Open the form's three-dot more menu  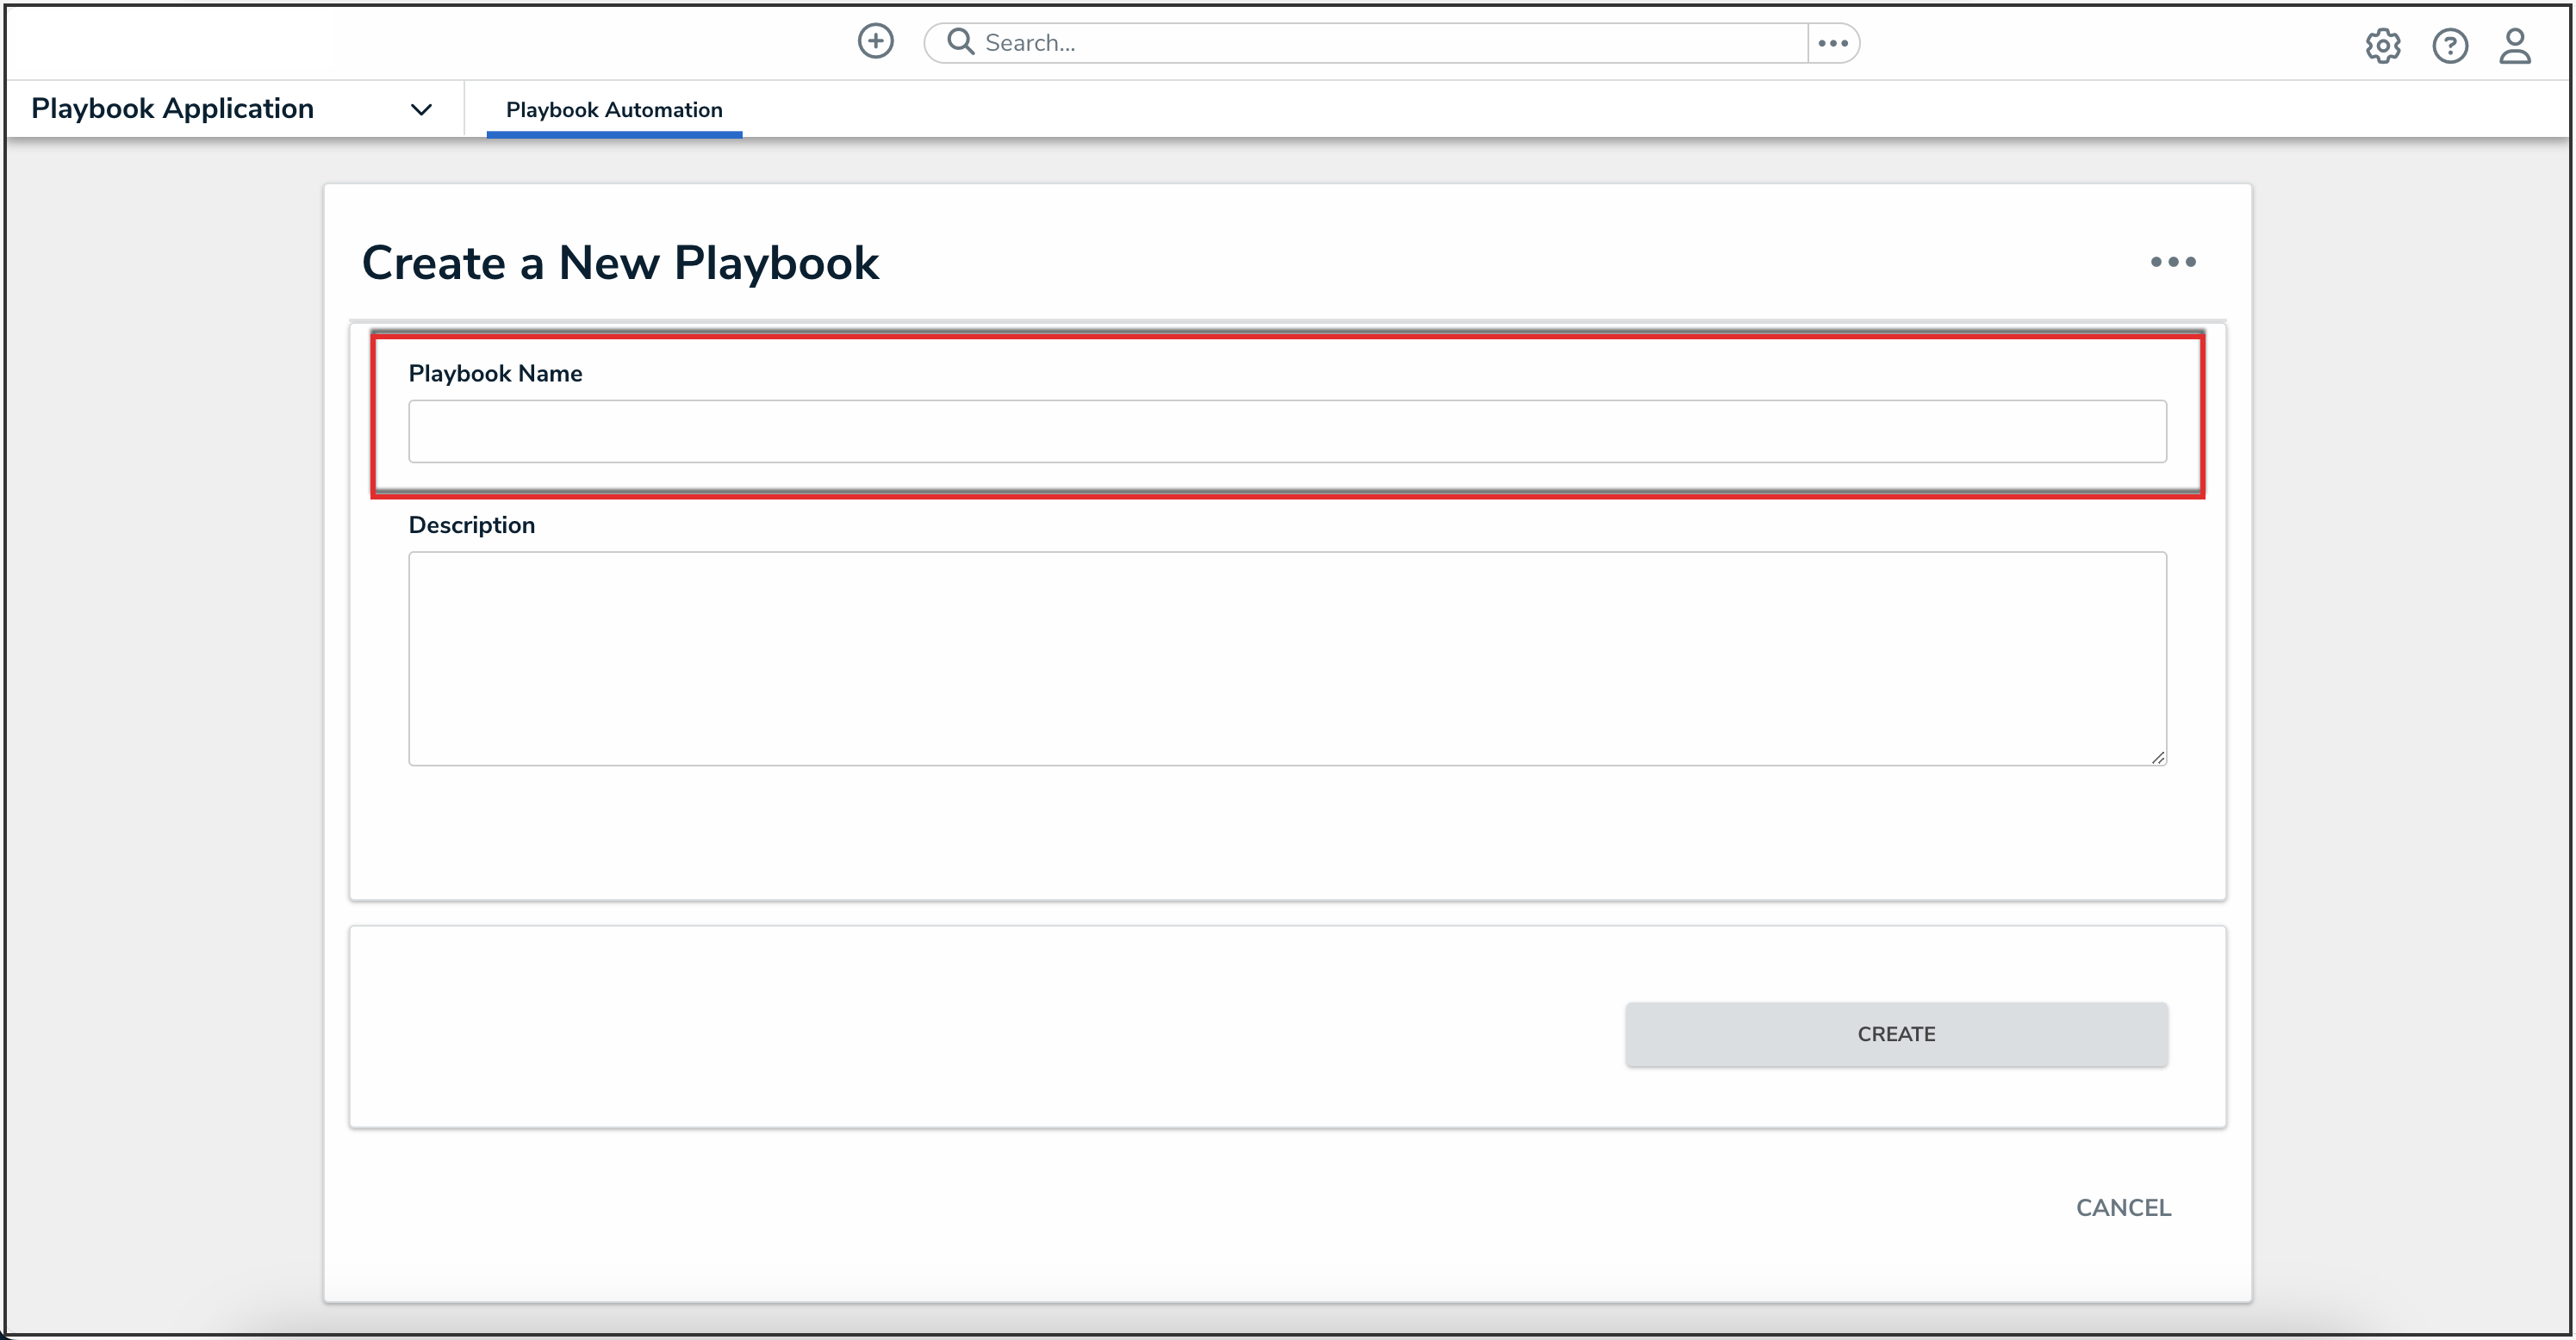coord(2172,262)
